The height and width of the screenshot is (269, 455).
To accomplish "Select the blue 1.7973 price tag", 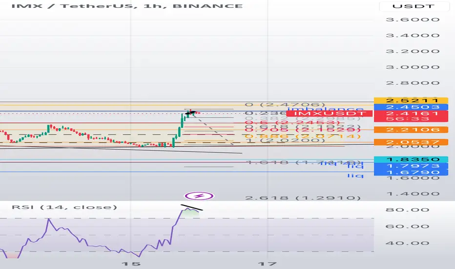I will click(411, 166).
